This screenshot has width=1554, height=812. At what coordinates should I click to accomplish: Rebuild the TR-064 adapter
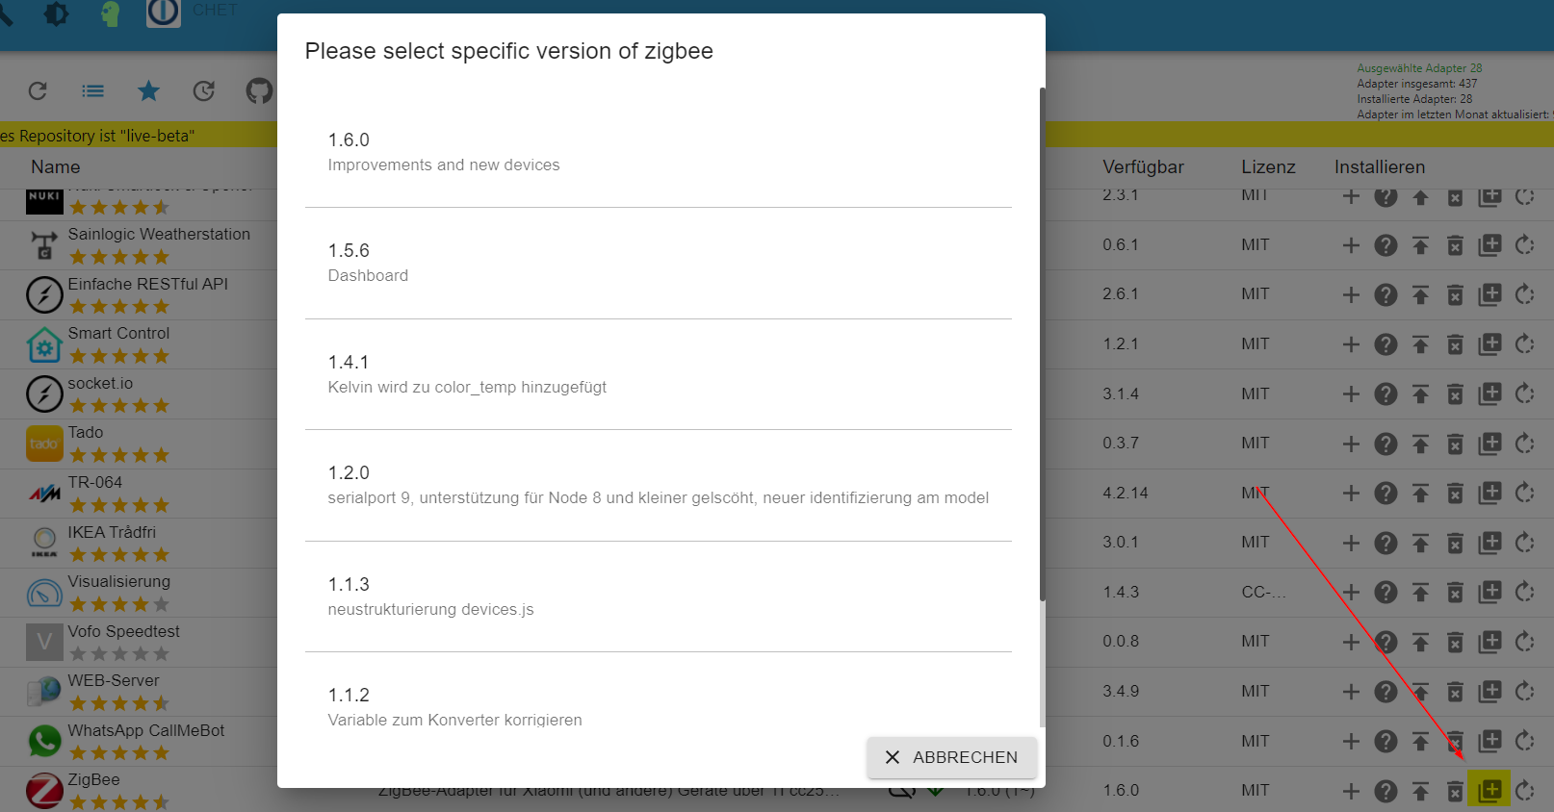[x=1524, y=493]
